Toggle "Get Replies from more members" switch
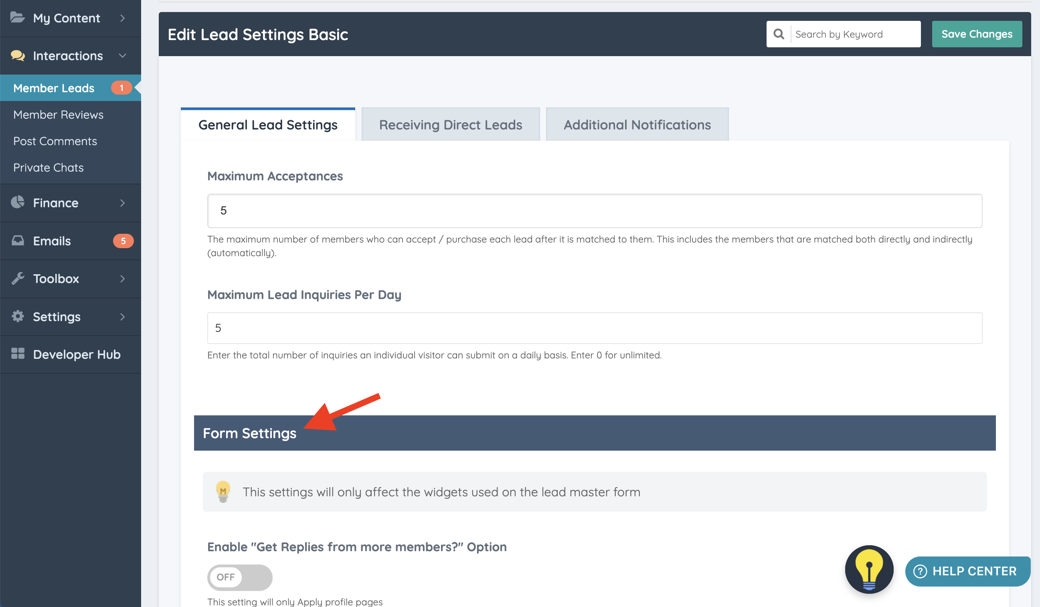The height and width of the screenshot is (607, 1040). [239, 577]
